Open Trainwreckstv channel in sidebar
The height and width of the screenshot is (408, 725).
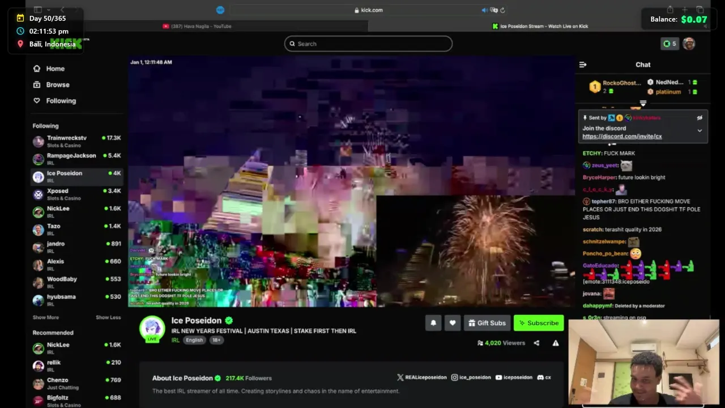click(x=76, y=141)
